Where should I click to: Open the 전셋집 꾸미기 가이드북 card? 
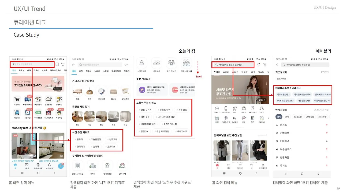click(x=152, y=89)
